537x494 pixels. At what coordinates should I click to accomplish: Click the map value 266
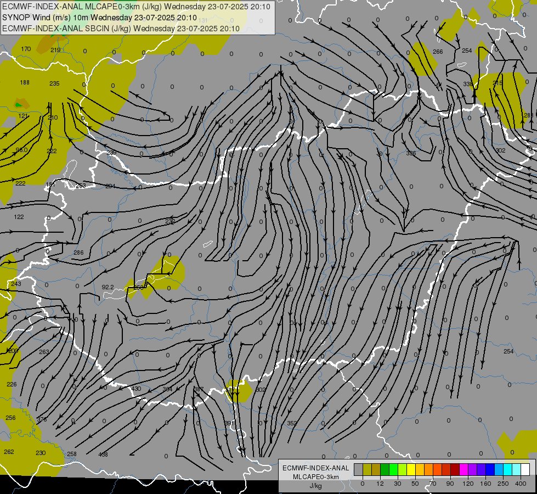(438, 52)
